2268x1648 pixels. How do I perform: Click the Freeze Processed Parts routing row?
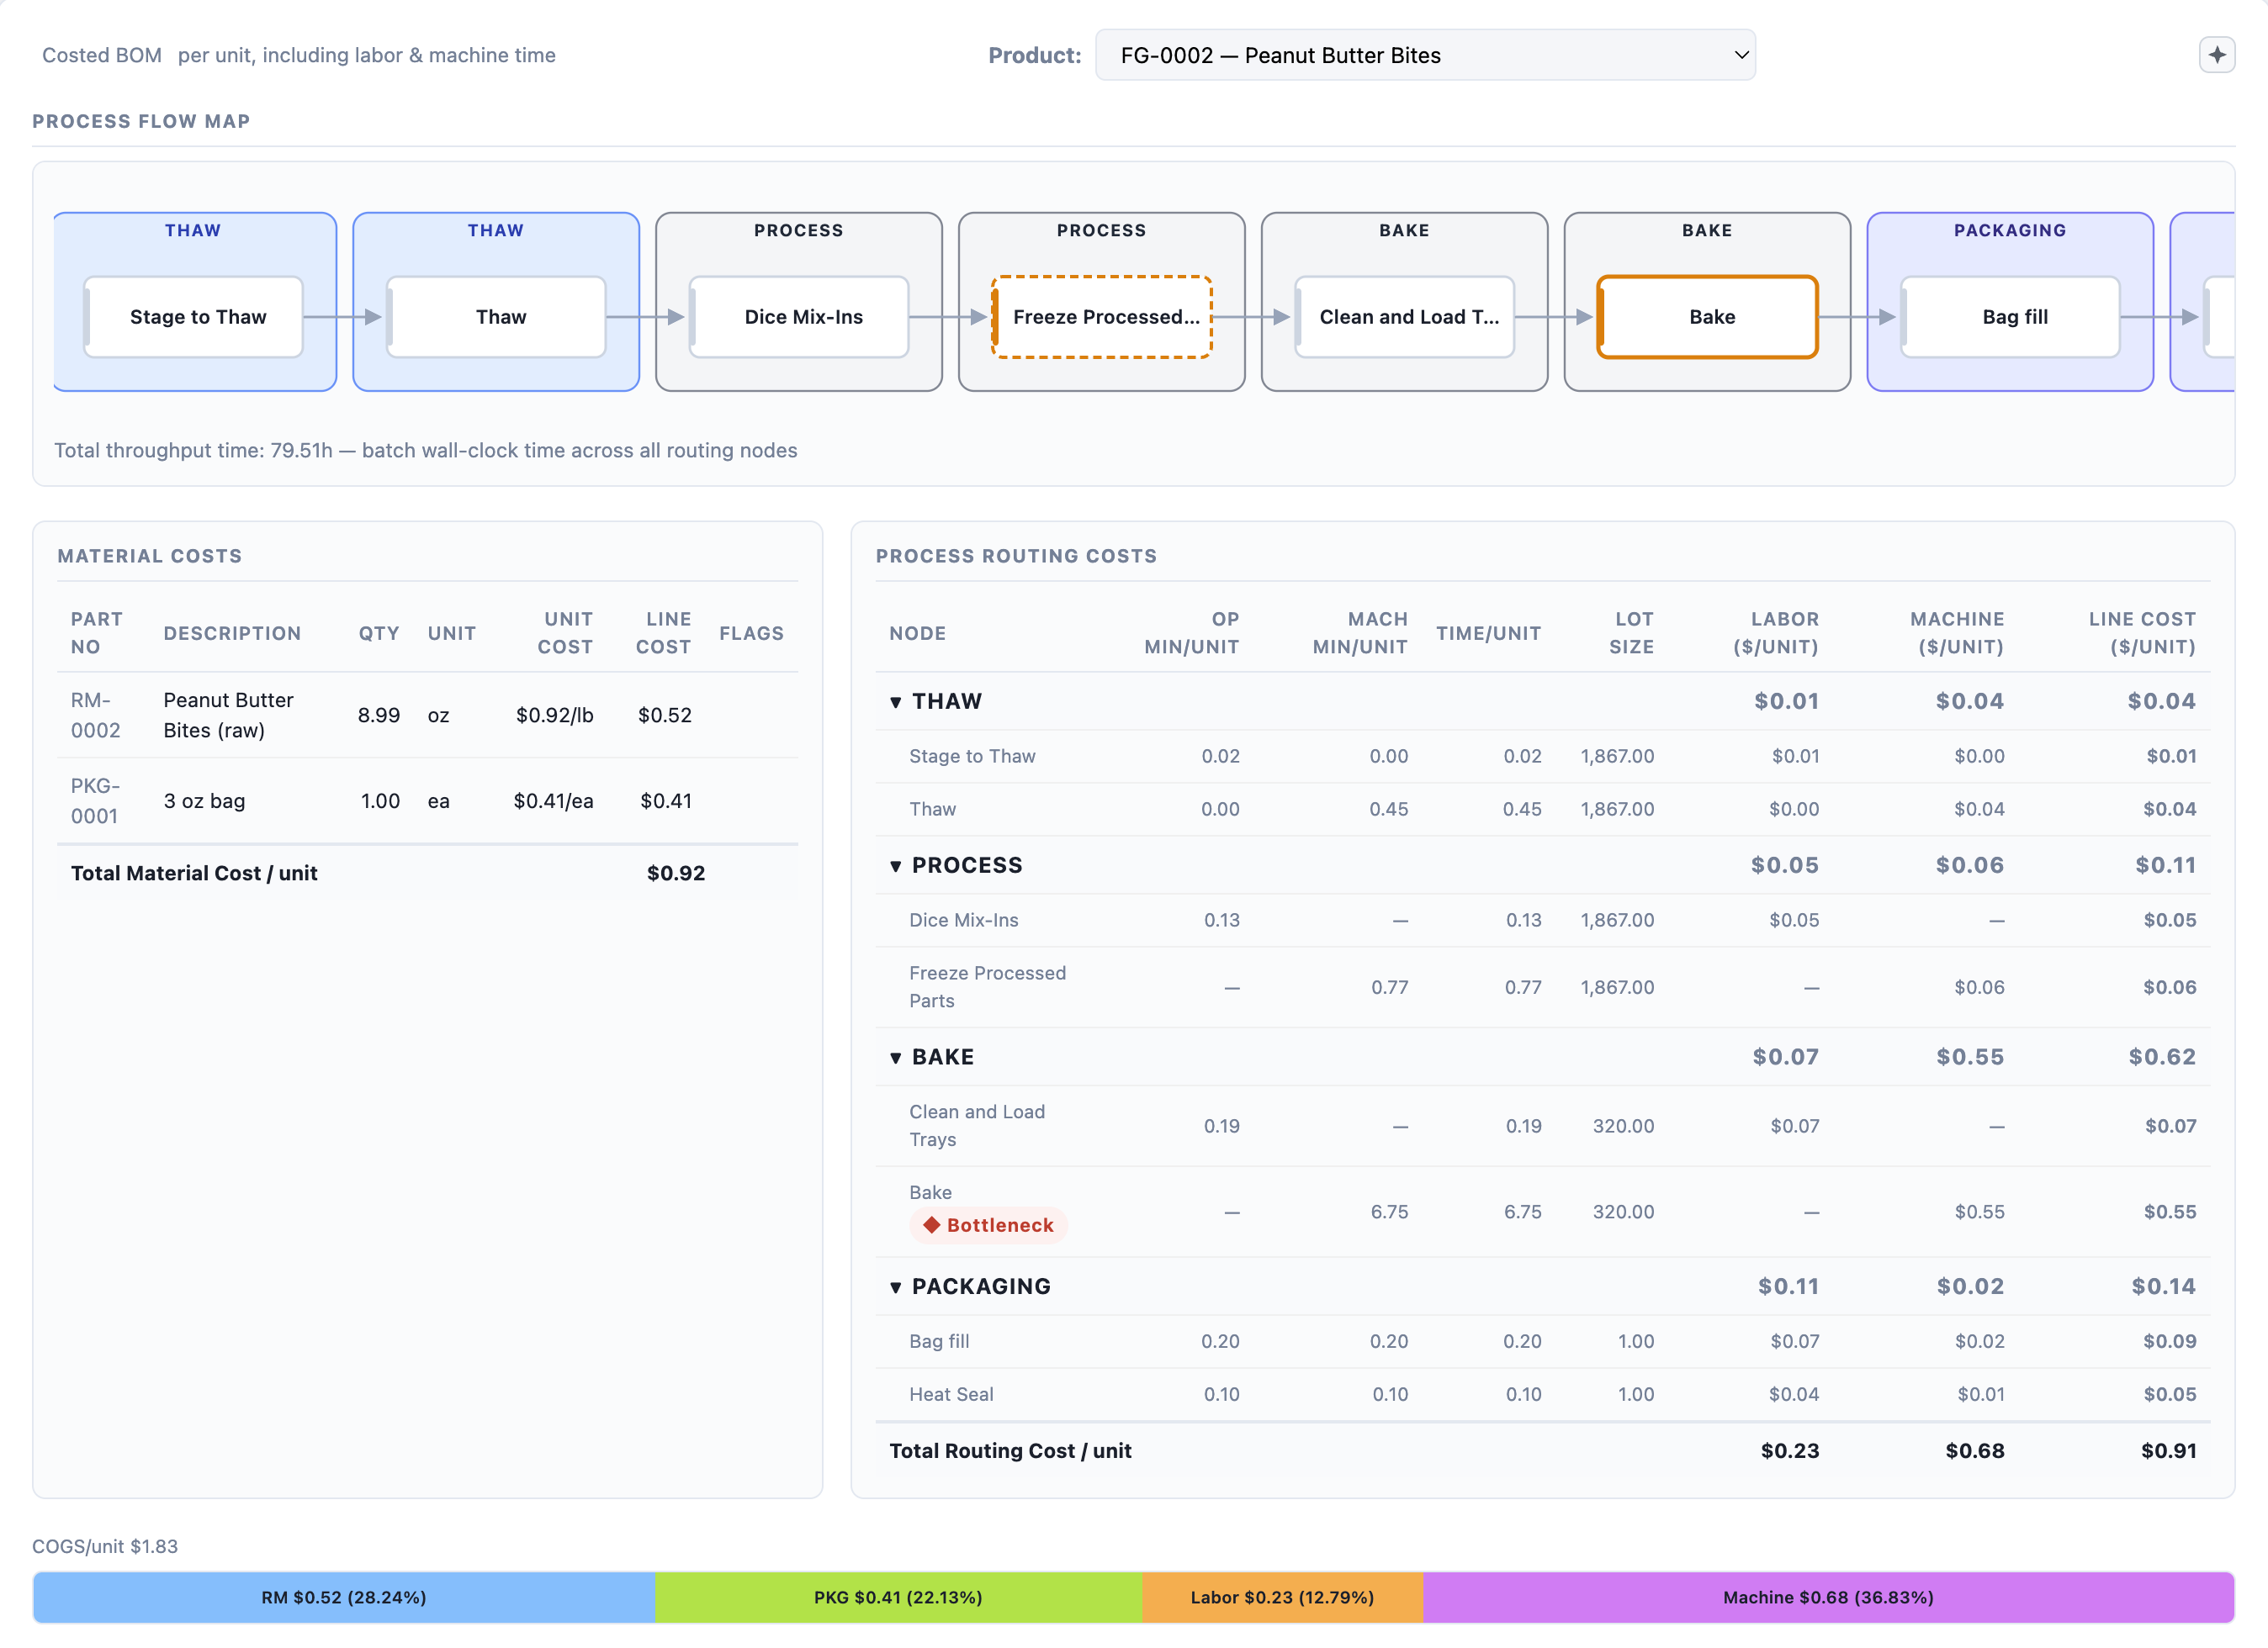(1542, 987)
